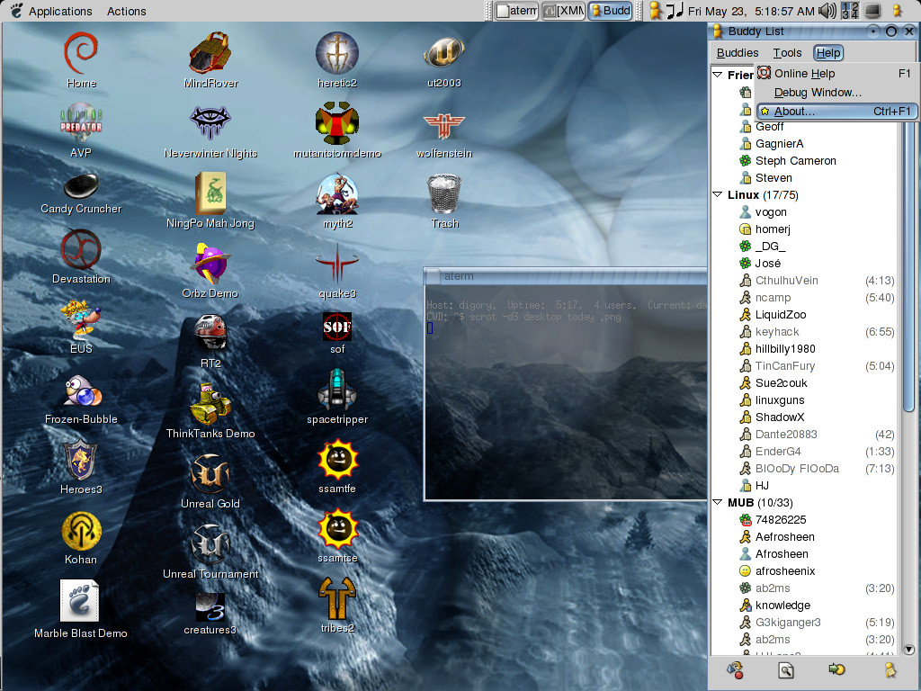The width and height of the screenshot is (921, 691).
Task: Select the Neverwinter Nights eye icon
Action: [x=210, y=122]
